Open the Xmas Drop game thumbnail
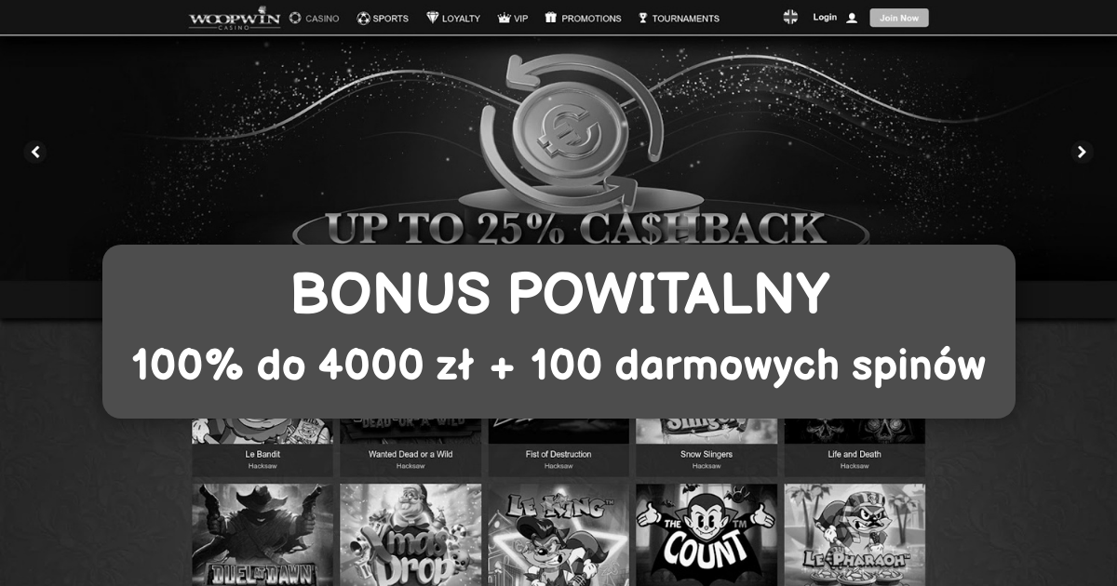Viewport: 1117px width, 586px height. coord(410,535)
